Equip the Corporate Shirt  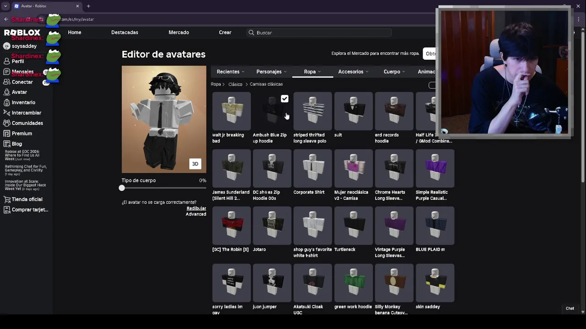point(313,168)
